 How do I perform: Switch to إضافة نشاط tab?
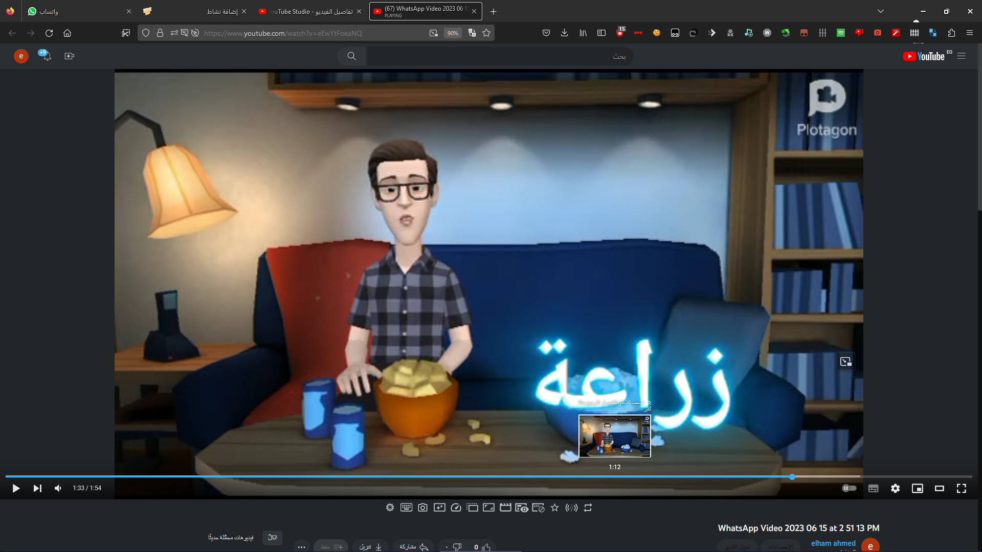(194, 11)
